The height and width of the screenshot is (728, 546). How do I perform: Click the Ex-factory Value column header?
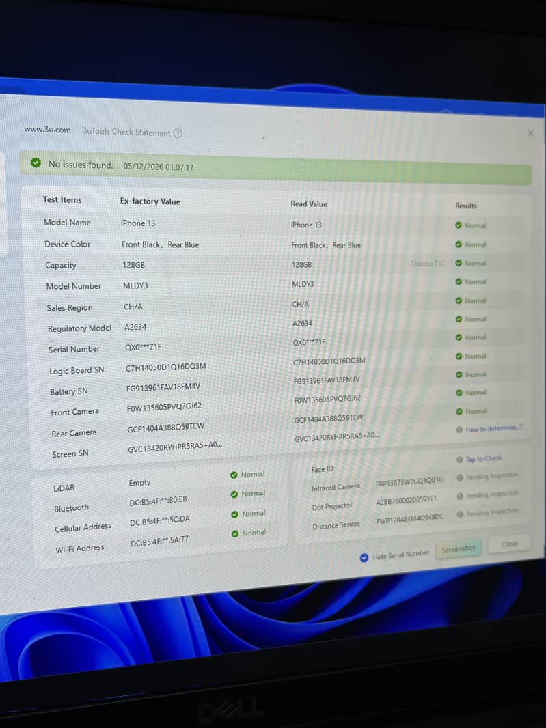pos(150,201)
